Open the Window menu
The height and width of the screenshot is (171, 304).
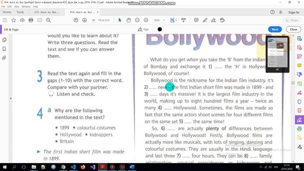point(26,7)
